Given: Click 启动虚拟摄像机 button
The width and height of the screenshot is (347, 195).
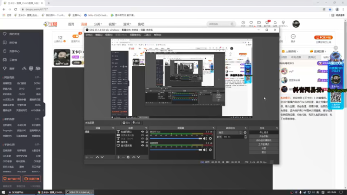Looking at the screenshot, I should [x=264, y=140].
